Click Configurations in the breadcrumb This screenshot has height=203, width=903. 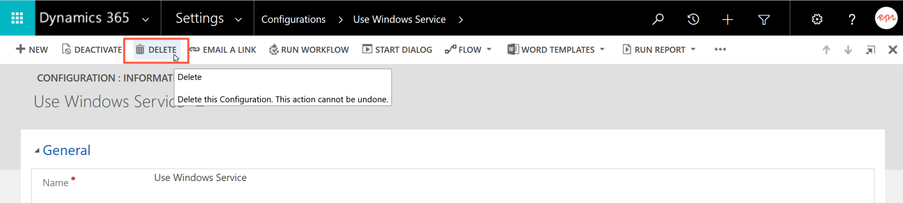pyautogui.click(x=293, y=19)
